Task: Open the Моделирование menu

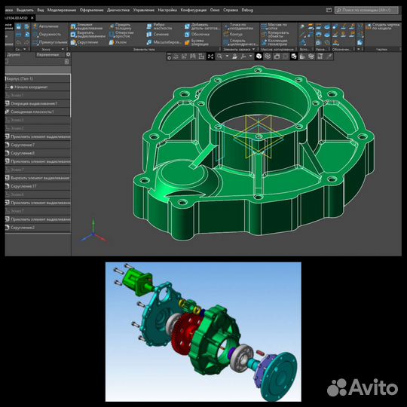Action: point(62,10)
